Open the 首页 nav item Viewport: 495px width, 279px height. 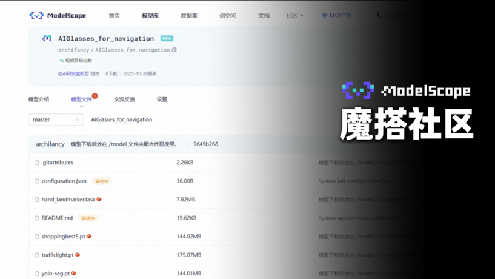point(115,16)
